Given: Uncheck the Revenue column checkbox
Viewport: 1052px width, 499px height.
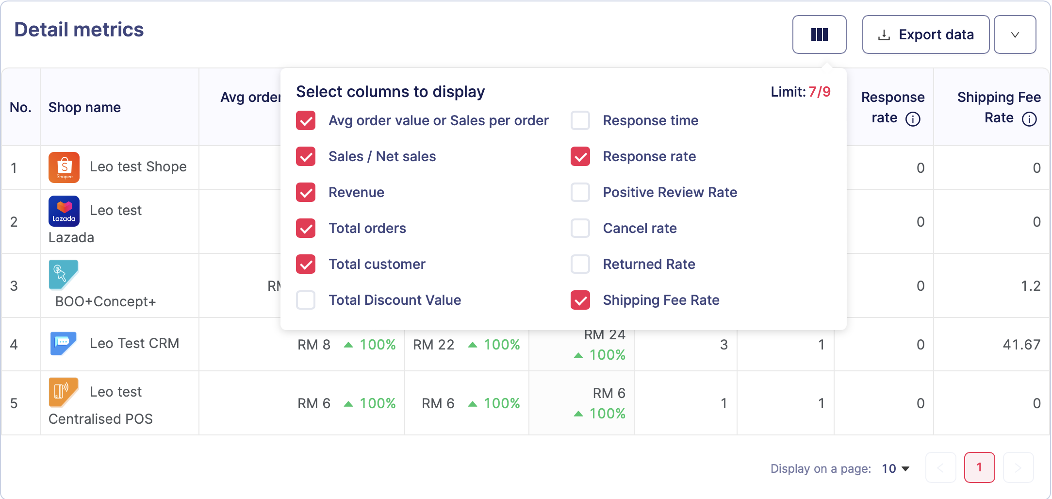Looking at the screenshot, I should (x=306, y=192).
